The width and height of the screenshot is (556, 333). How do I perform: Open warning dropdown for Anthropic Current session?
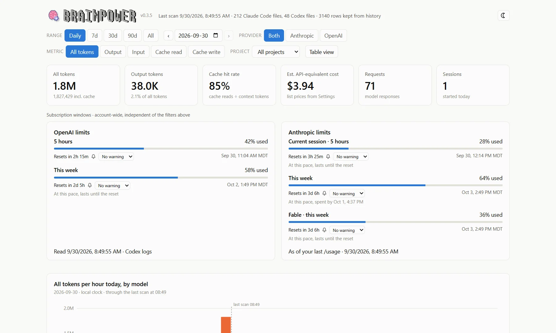(351, 157)
